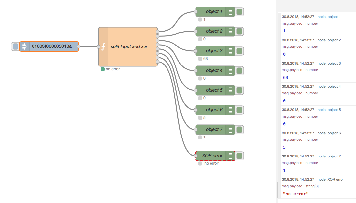Click the input port of object 1 node

click(196, 12)
